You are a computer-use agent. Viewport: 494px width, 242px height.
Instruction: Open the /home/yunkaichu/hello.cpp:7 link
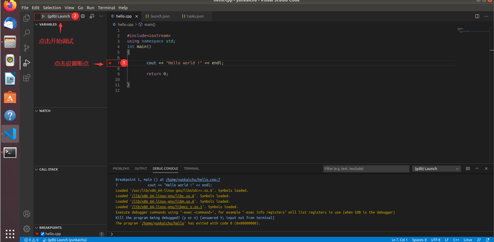click(x=193, y=180)
